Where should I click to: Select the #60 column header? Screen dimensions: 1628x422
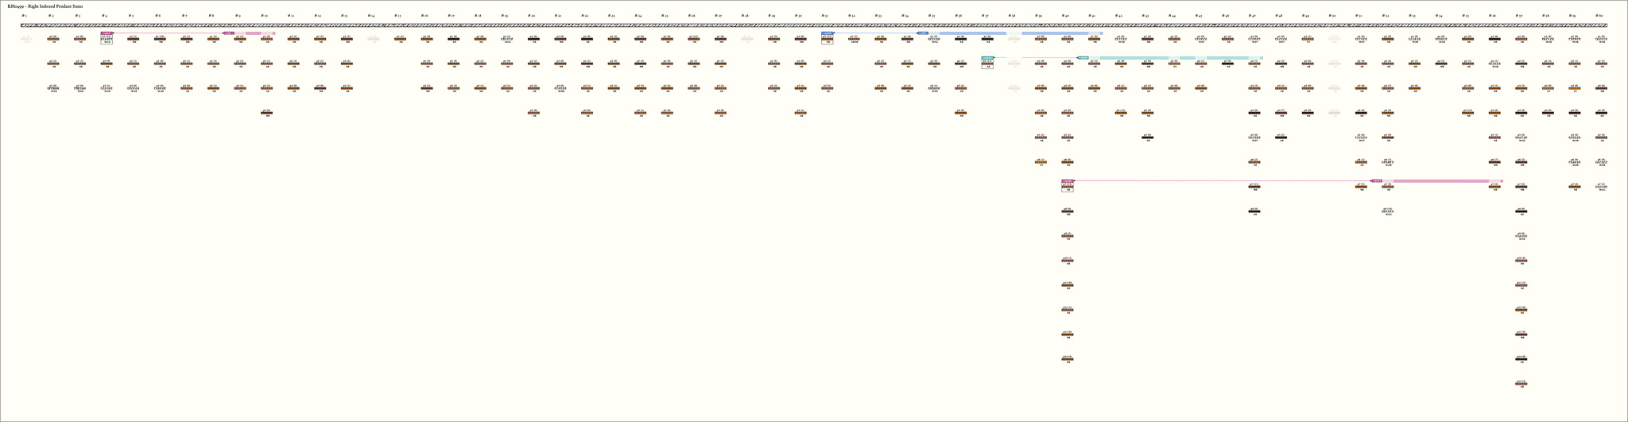coord(1599,16)
